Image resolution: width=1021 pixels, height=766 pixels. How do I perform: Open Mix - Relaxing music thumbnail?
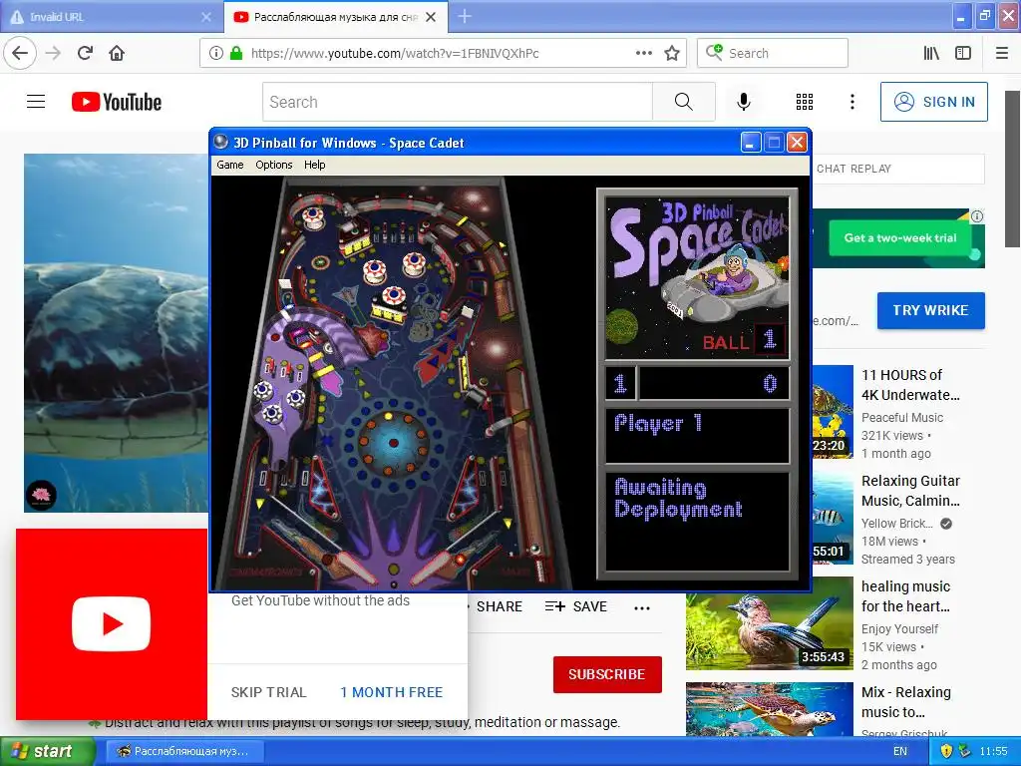coord(769,709)
